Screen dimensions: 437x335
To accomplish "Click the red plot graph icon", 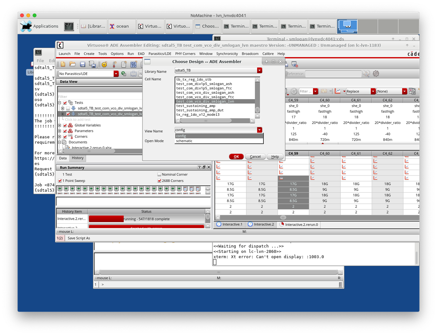I will tap(338, 91).
